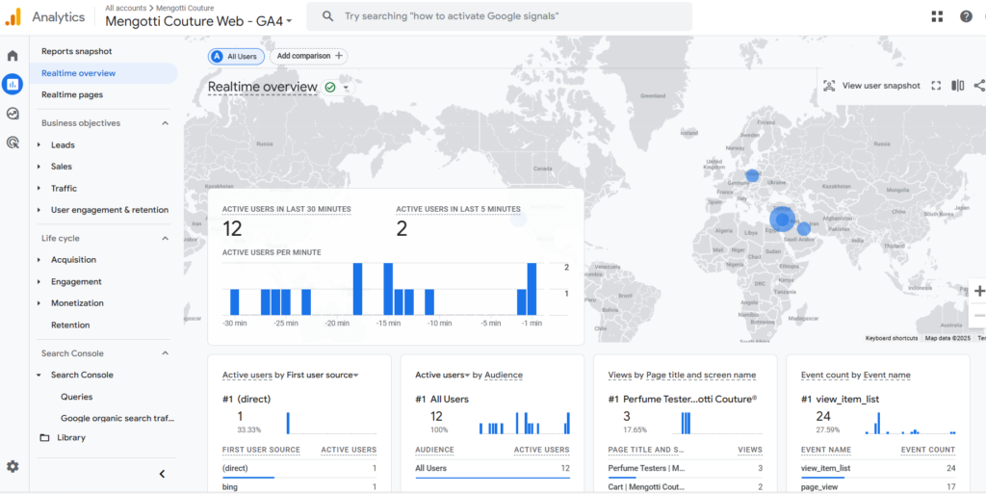Click the Library folder icon
This screenshot has width=986, height=494.
point(44,437)
